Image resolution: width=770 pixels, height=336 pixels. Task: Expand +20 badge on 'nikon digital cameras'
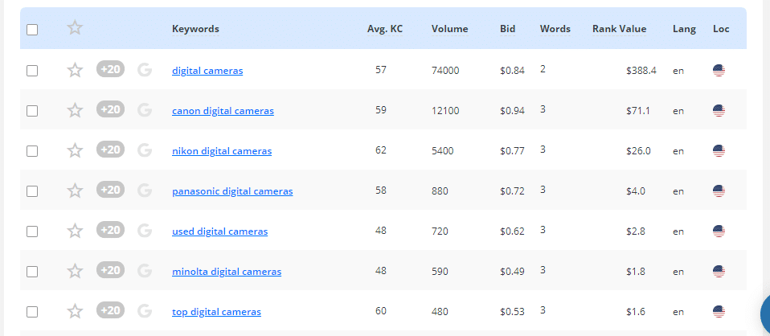coord(110,150)
